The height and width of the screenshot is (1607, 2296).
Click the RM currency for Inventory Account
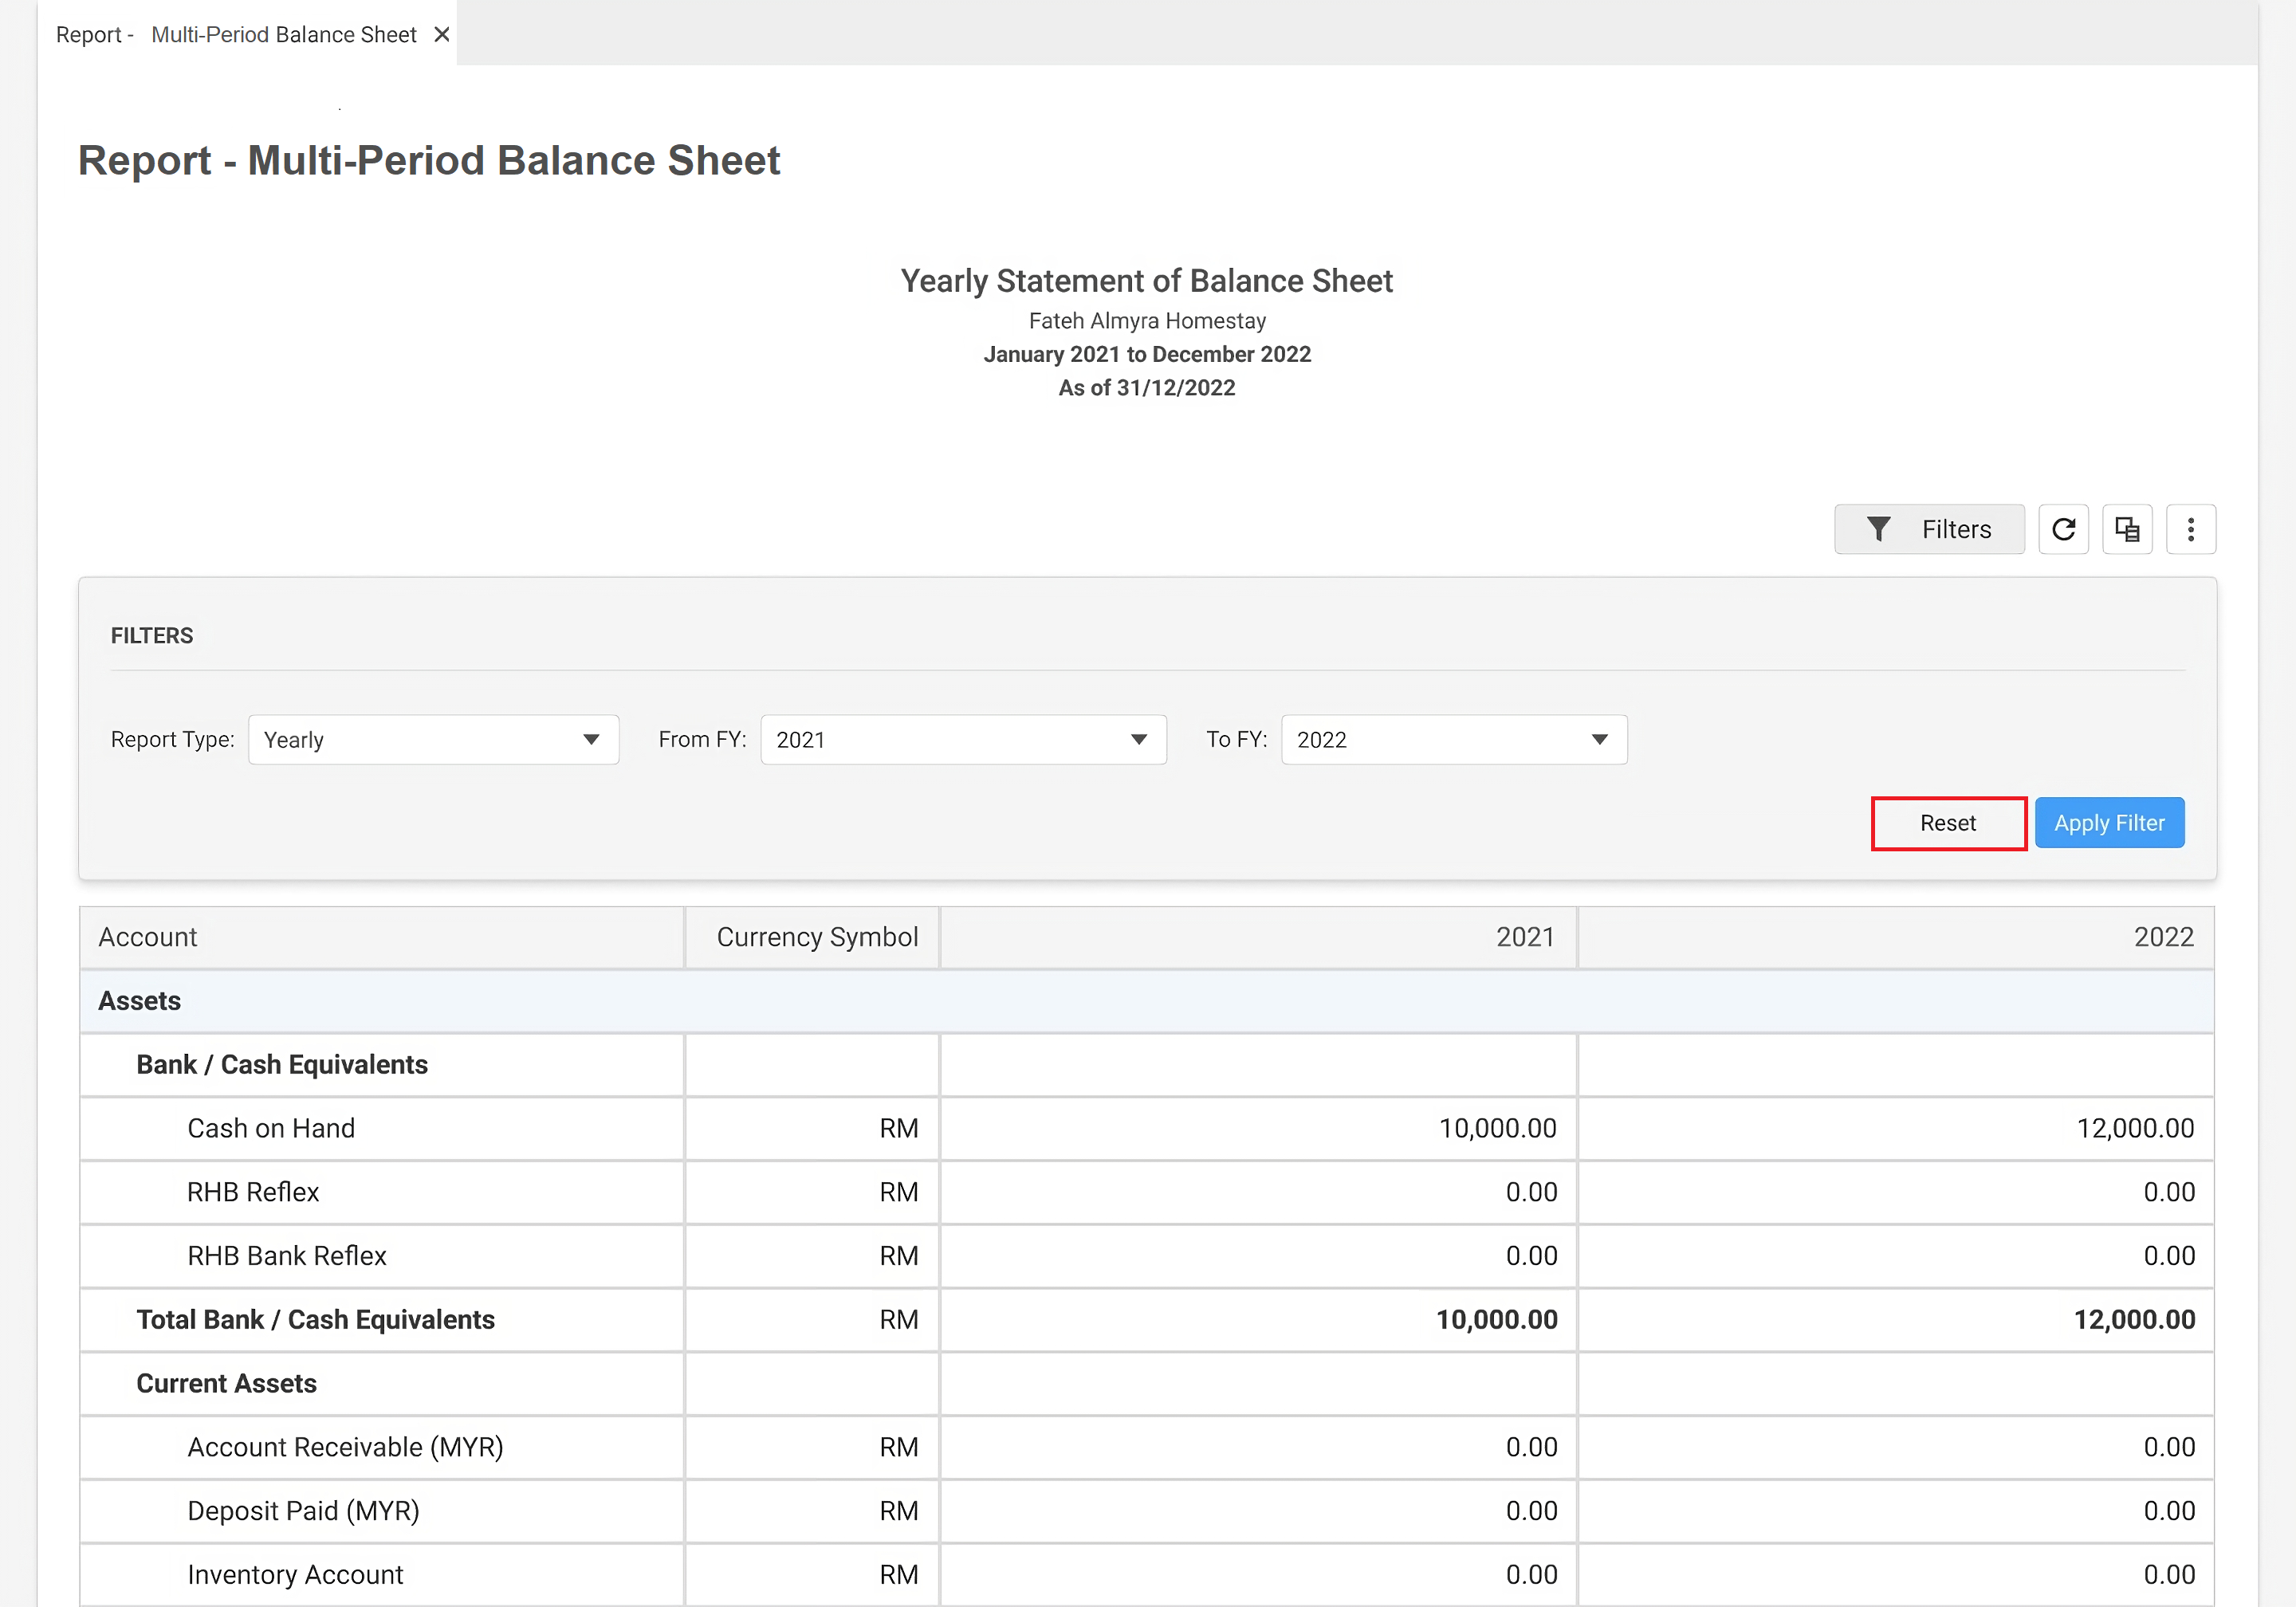click(899, 1575)
